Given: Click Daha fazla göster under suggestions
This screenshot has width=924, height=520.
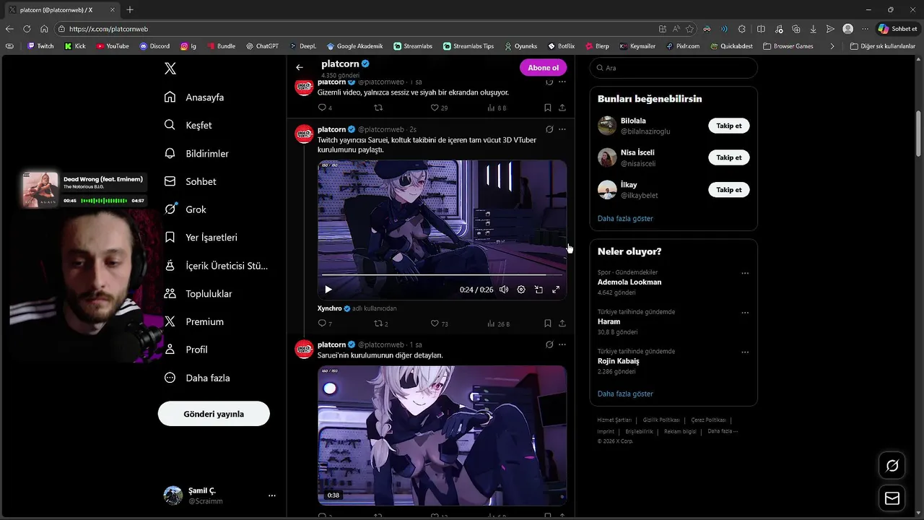Looking at the screenshot, I should (625, 218).
